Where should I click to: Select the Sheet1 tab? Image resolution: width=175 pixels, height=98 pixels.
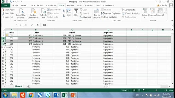(x=18, y=87)
